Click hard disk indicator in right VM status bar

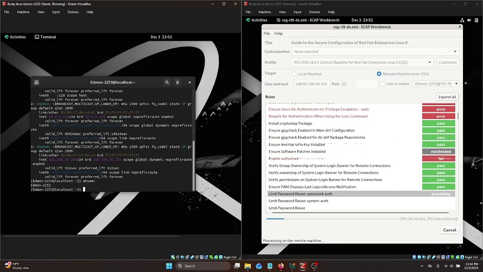coord(415,257)
